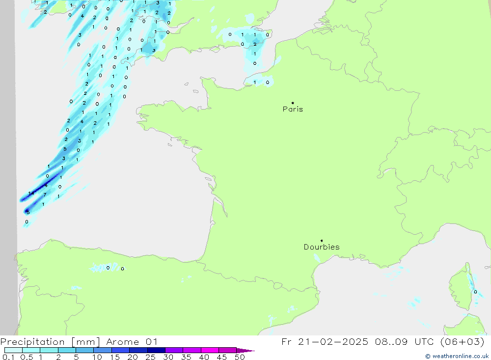Click the Paris city label
Image resolution: width=491 pixels, height=360 pixels.
(x=293, y=109)
